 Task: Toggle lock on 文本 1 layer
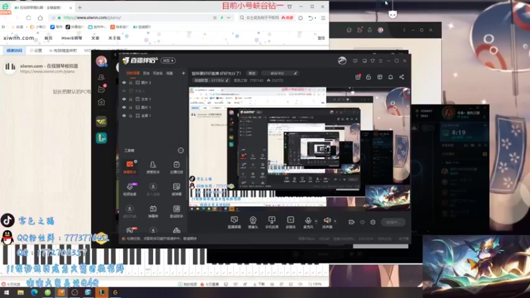[x=131, y=99]
